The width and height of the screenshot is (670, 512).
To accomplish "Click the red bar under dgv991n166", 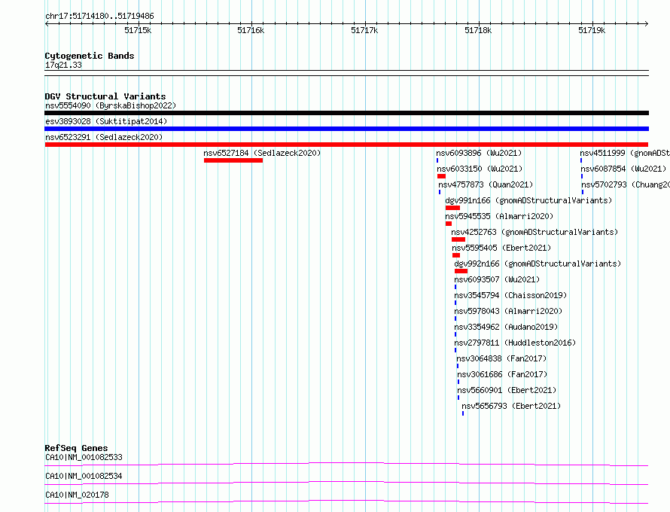I will point(453,208).
